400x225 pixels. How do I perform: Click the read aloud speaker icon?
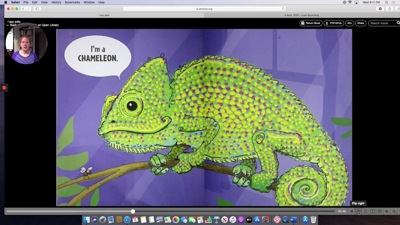click(387, 212)
